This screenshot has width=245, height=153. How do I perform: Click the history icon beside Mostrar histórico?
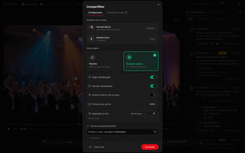pos(90,95)
